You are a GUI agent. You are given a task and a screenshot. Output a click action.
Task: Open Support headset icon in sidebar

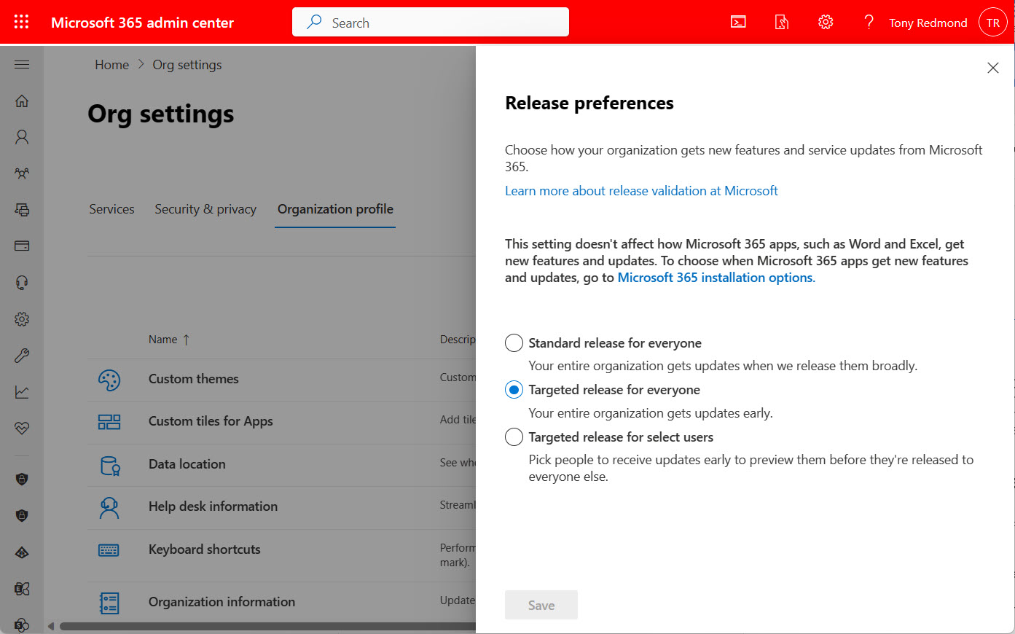(x=22, y=283)
